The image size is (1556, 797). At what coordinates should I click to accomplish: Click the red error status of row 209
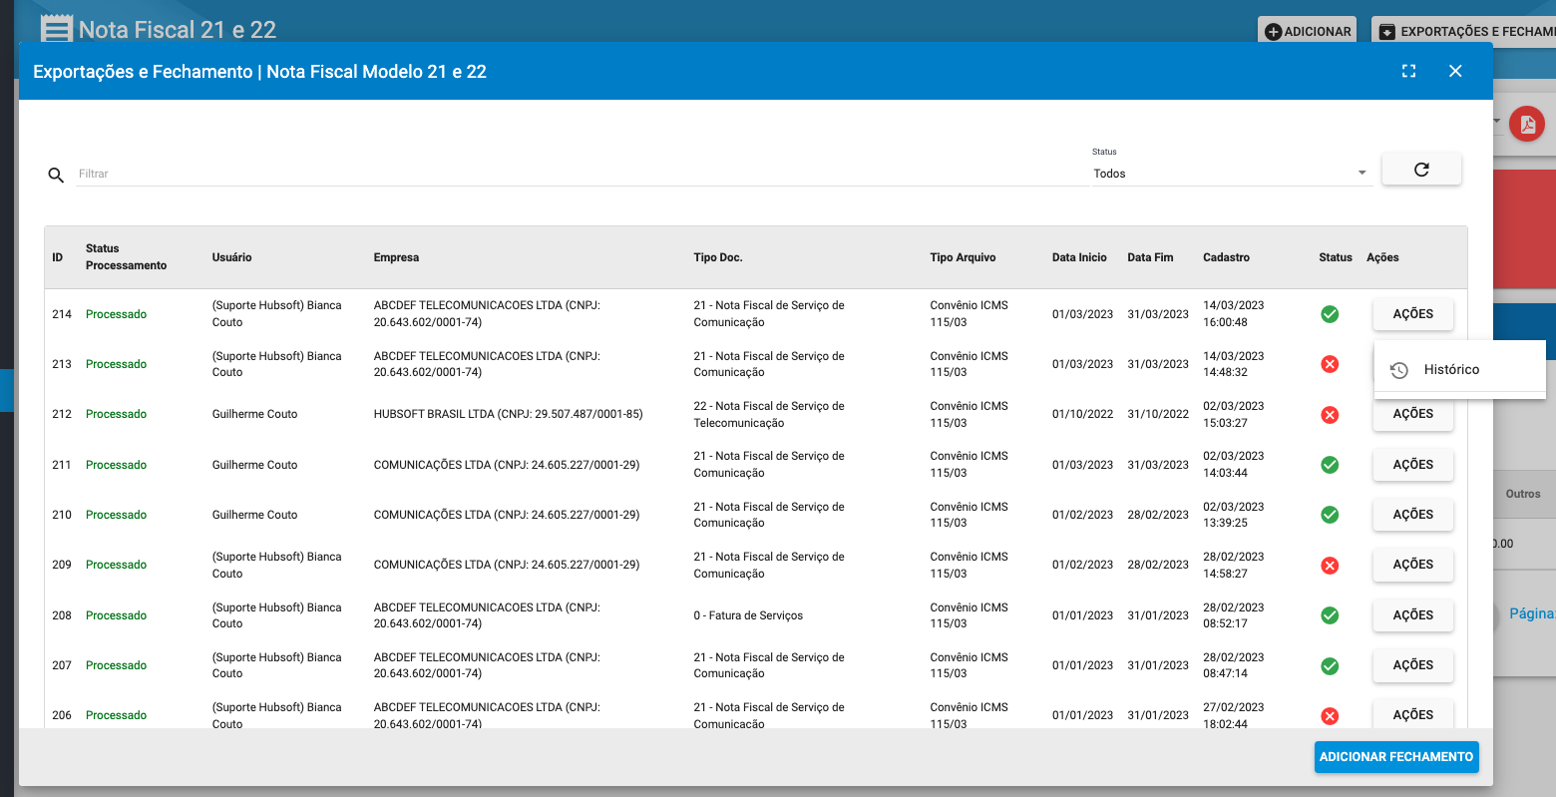point(1330,566)
